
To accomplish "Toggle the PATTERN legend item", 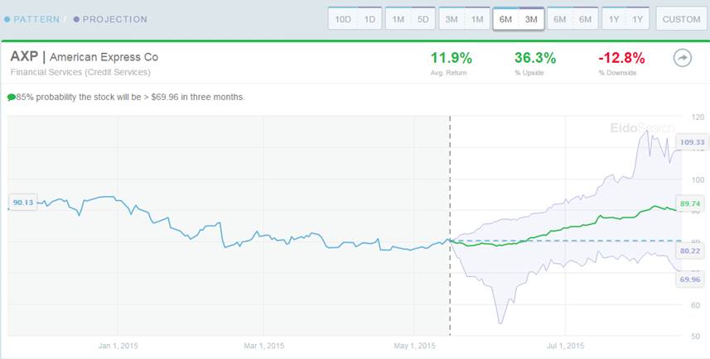I will tap(31, 20).
